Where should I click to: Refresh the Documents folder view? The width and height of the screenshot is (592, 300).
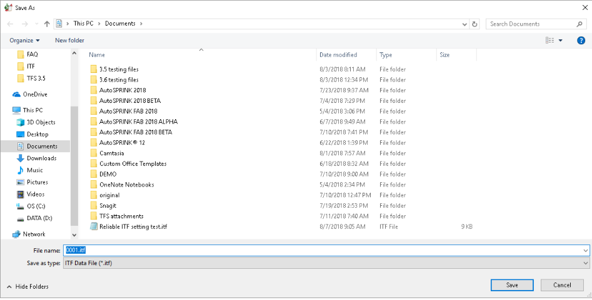tap(475, 24)
